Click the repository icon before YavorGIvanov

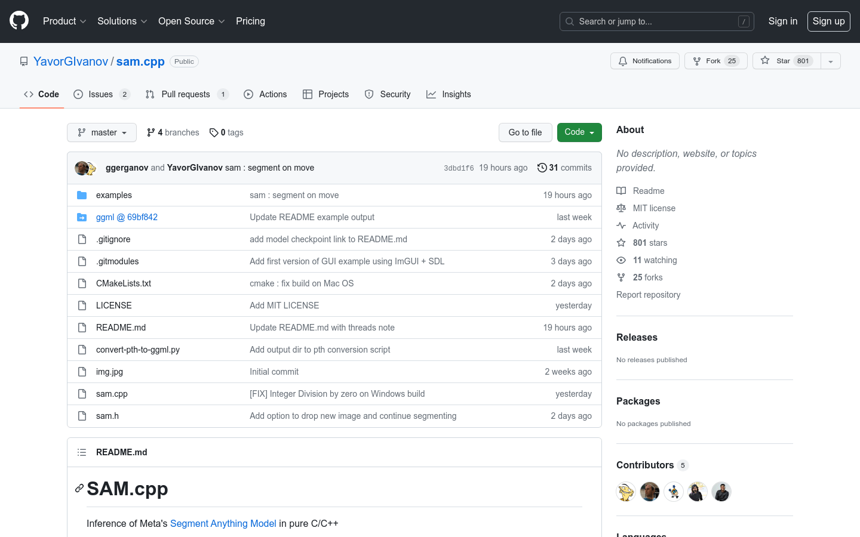(x=24, y=61)
